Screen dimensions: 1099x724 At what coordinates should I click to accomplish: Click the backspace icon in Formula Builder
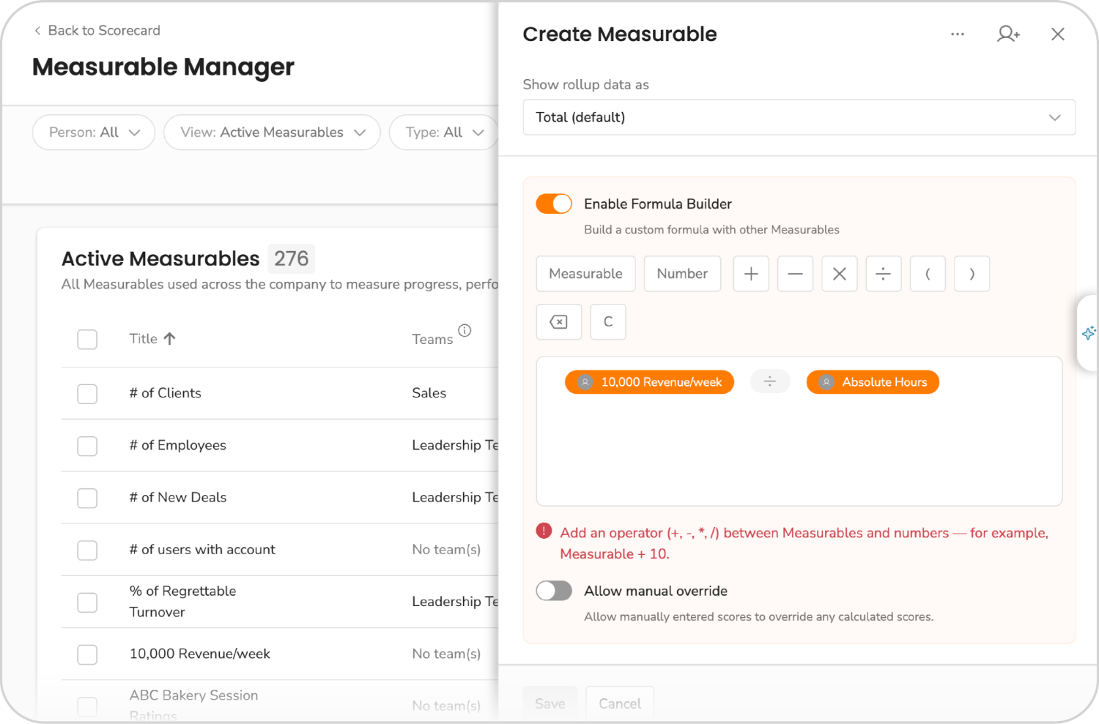coord(558,321)
